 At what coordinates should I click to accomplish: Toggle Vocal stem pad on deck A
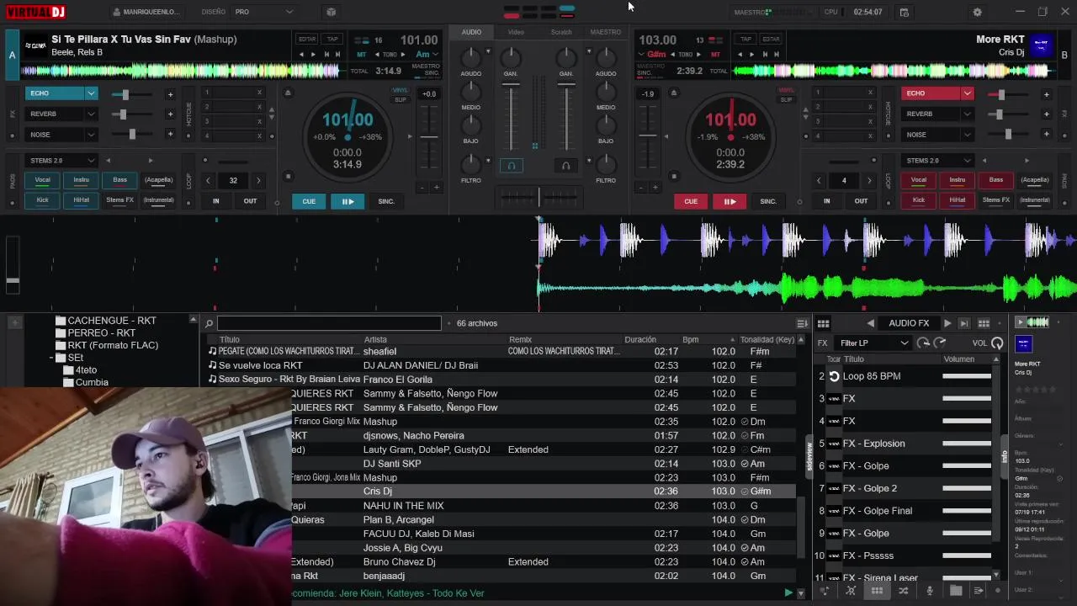42,179
